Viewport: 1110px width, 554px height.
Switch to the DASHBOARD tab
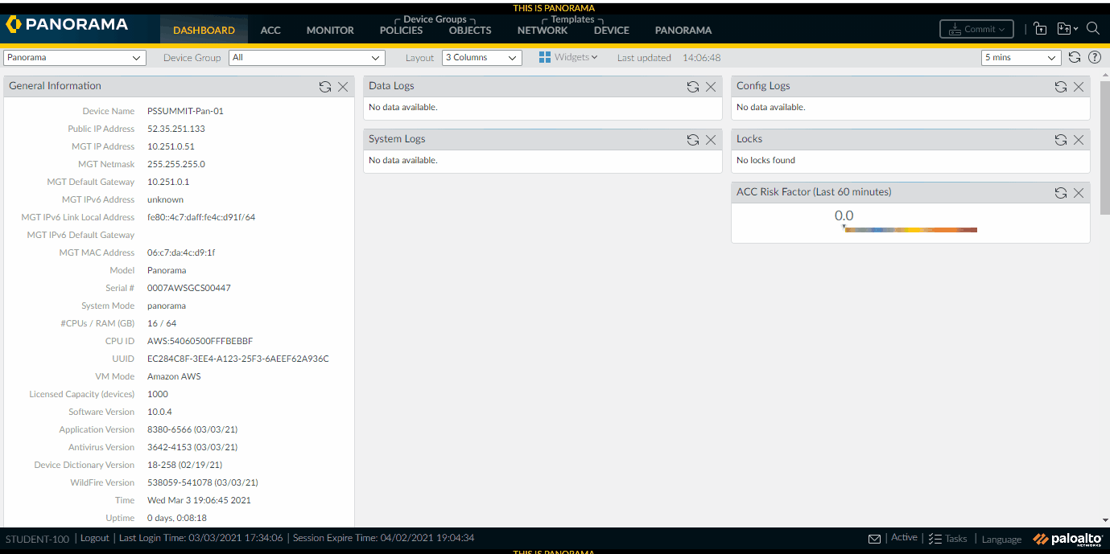(x=204, y=31)
